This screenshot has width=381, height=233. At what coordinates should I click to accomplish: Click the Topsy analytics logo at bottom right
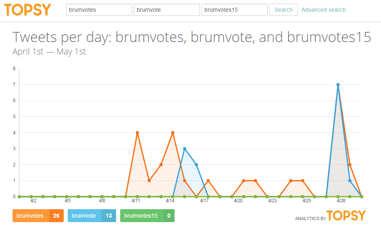(x=346, y=216)
